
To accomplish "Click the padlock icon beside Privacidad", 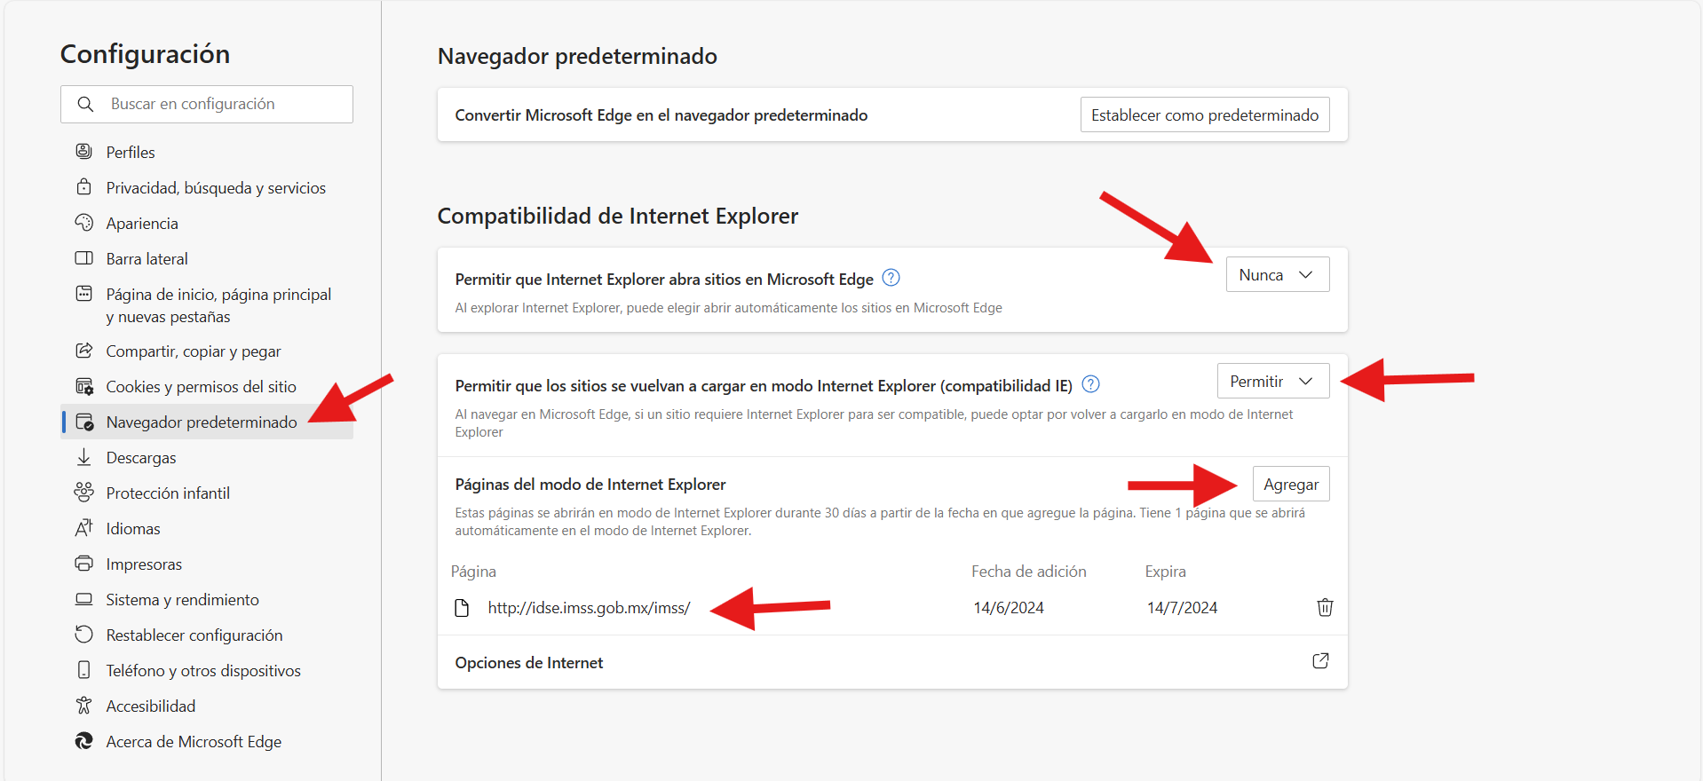I will 84,187.
